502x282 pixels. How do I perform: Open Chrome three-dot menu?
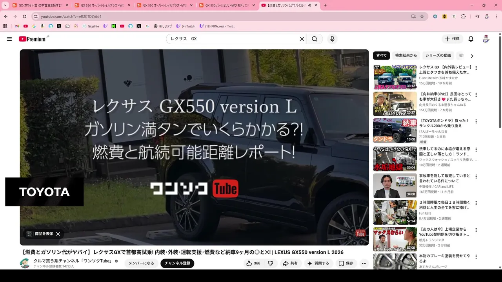pos(496,16)
